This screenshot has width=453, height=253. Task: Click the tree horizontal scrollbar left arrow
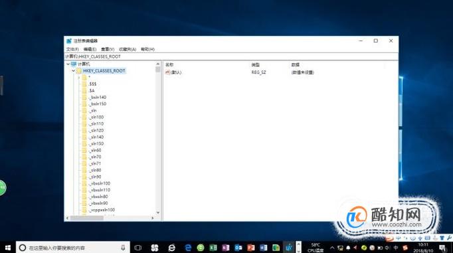[67, 218]
